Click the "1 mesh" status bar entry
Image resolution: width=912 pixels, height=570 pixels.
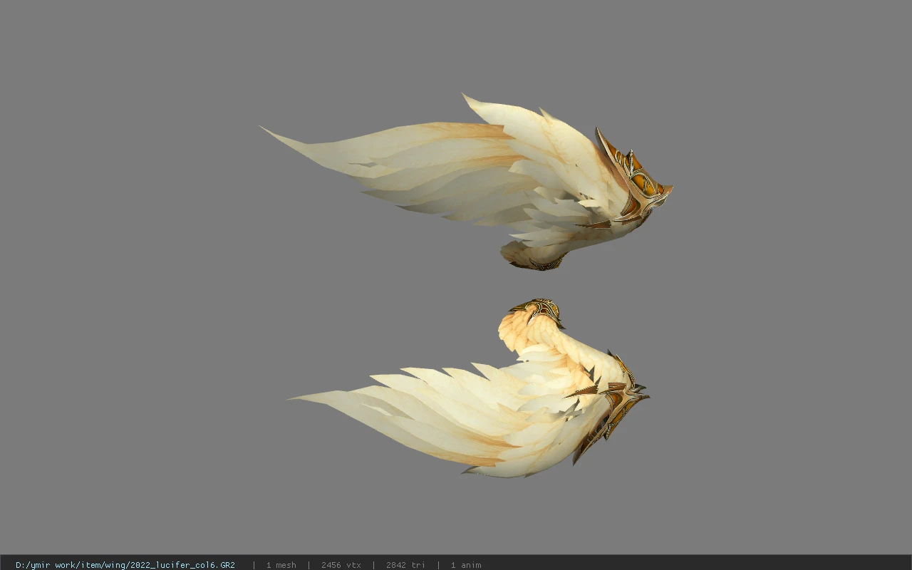[x=281, y=565]
